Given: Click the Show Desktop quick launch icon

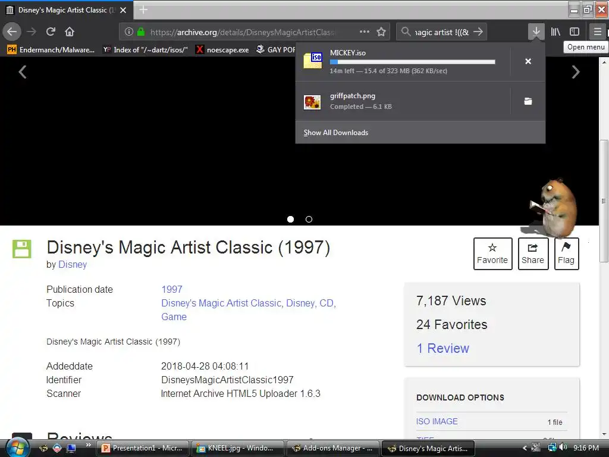Looking at the screenshot, I should click(x=71, y=448).
